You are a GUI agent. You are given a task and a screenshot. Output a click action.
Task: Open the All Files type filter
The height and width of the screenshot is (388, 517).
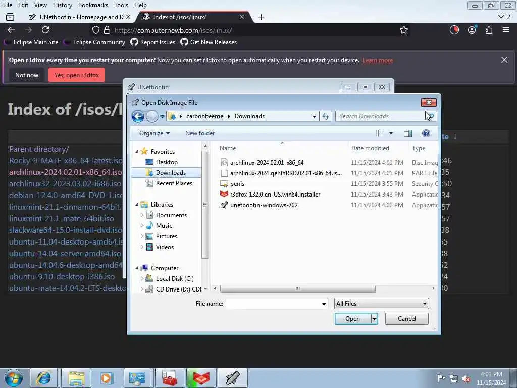[382, 304]
